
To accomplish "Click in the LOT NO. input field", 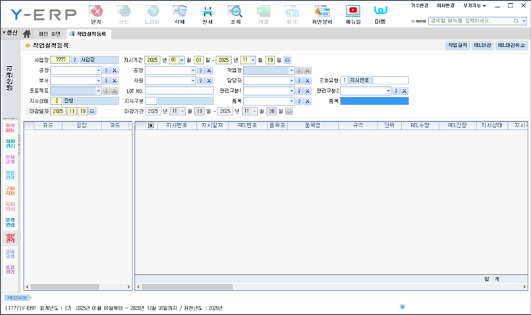I will [179, 91].
